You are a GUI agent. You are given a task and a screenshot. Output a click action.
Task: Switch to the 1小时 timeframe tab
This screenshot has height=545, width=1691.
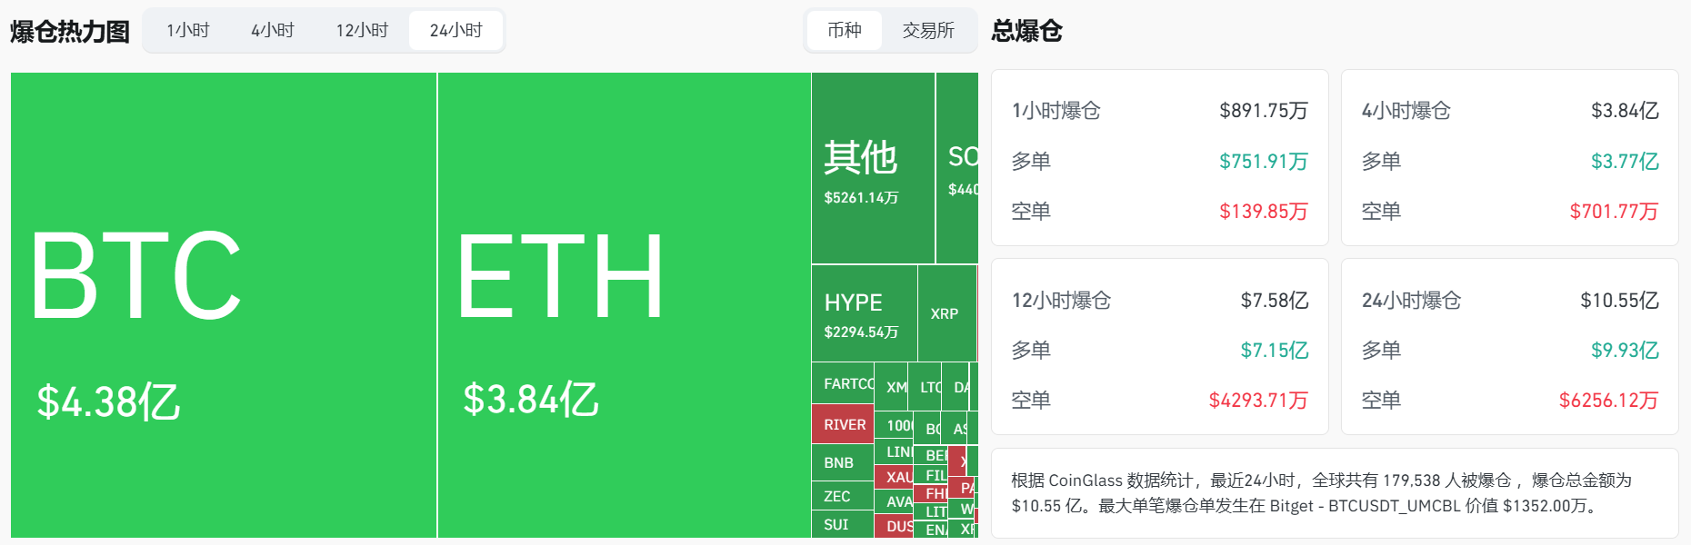pyautogui.click(x=188, y=31)
